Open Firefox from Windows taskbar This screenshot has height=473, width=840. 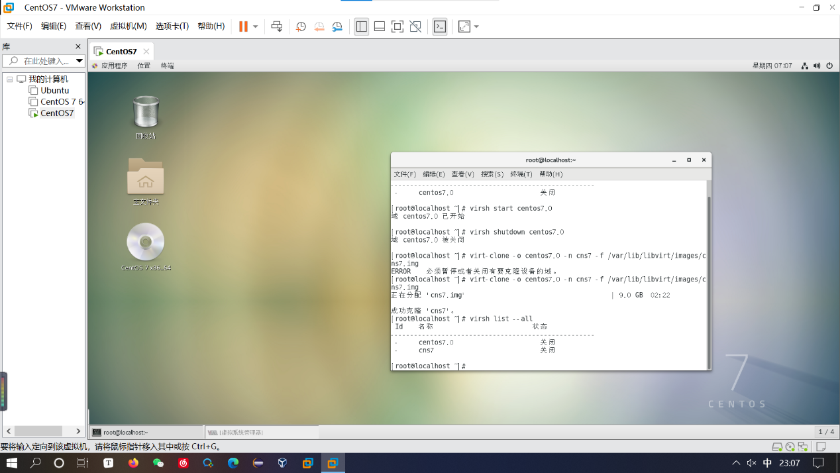point(133,463)
